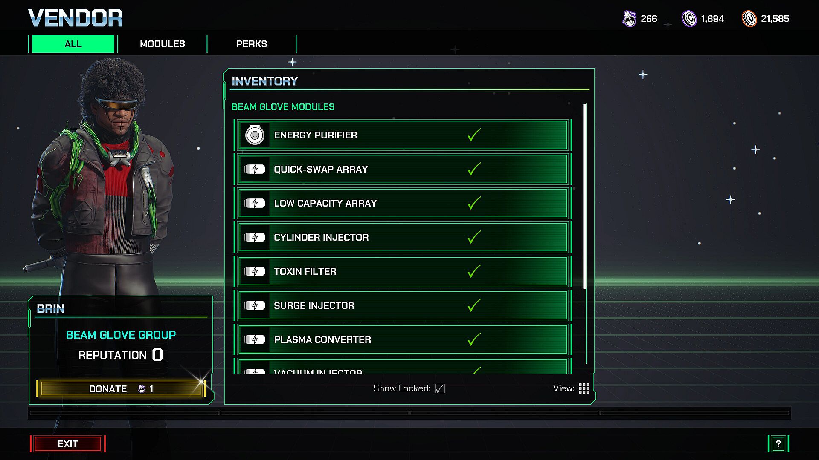
Task: Click the Donate button
Action: [121, 389]
